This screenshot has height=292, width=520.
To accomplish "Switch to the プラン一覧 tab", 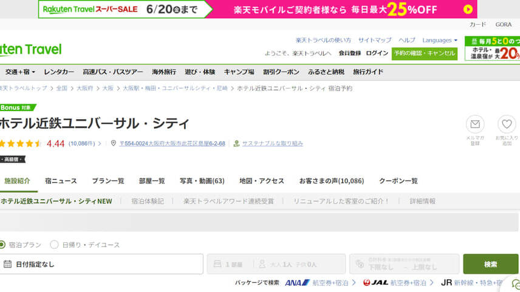I will (108, 181).
